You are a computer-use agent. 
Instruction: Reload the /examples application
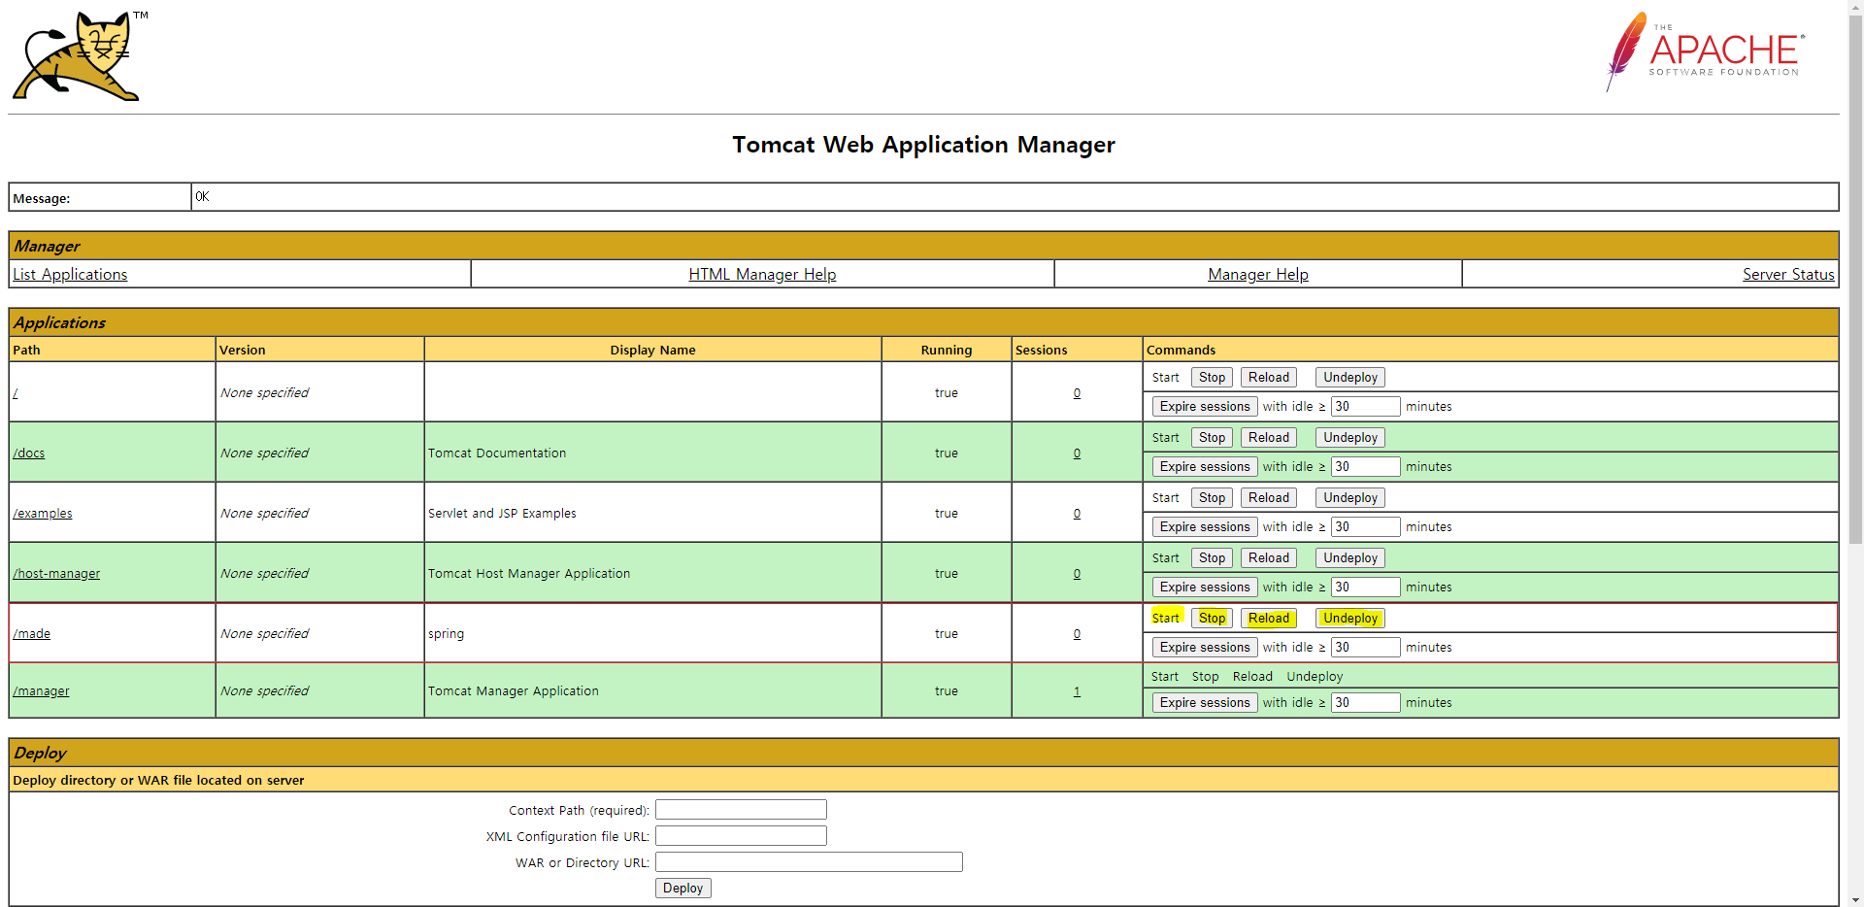1269,498
